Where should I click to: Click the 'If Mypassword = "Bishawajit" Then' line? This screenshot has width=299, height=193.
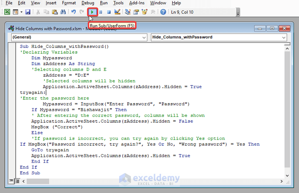pyautogui.click(x=79, y=110)
